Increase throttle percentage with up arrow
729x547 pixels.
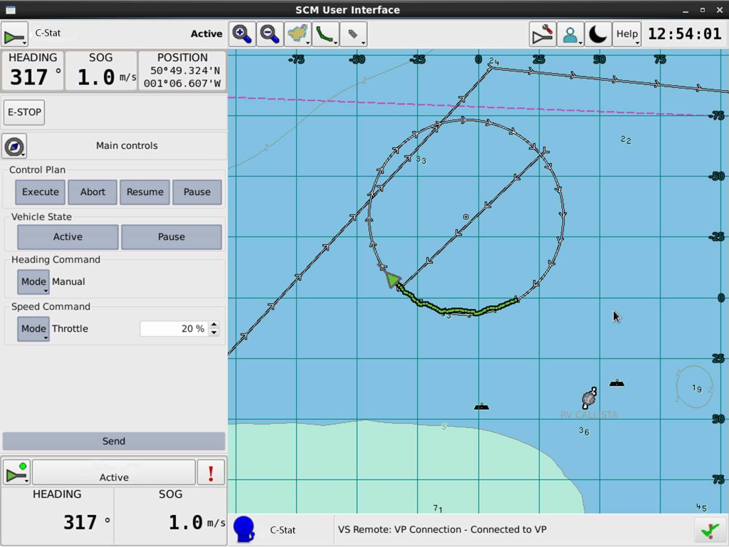pyautogui.click(x=214, y=325)
